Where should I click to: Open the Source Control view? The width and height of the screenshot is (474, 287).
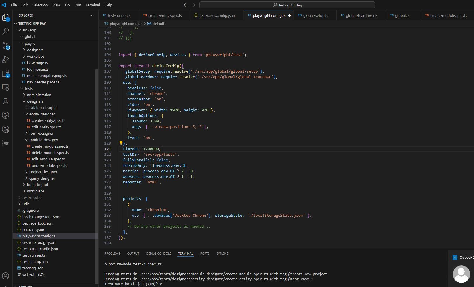[6, 45]
